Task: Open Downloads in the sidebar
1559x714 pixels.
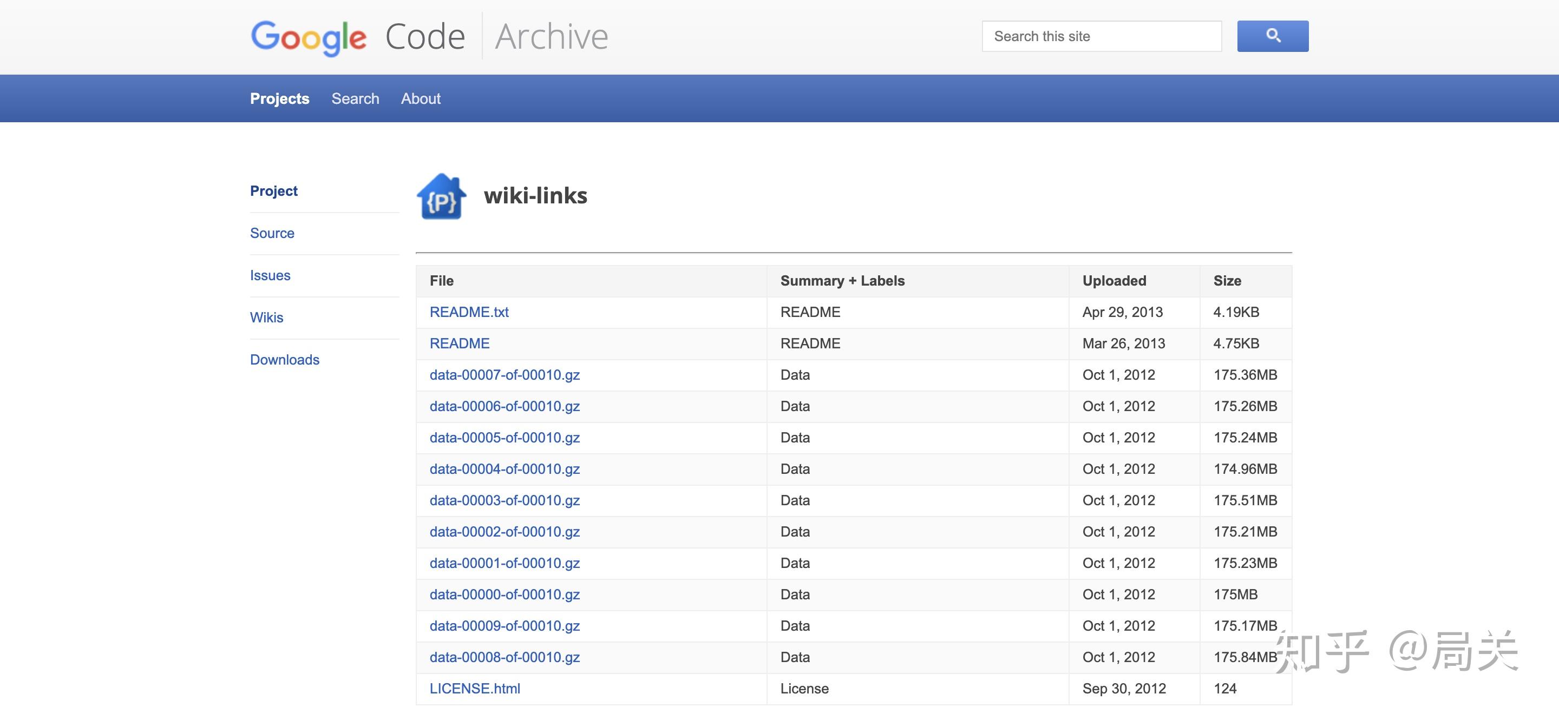Action: pyautogui.click(x=284, y=360)
